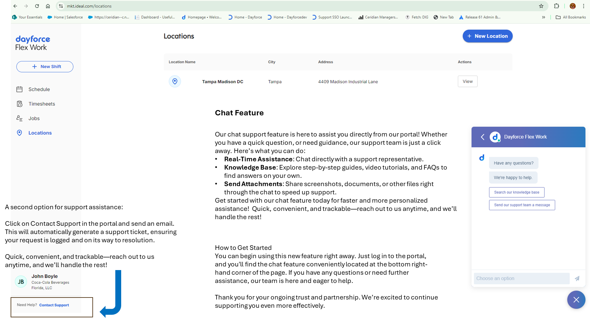Screen dimensions: 590x318
Task: Click the browser back arrow
Action: click(15, 6)
